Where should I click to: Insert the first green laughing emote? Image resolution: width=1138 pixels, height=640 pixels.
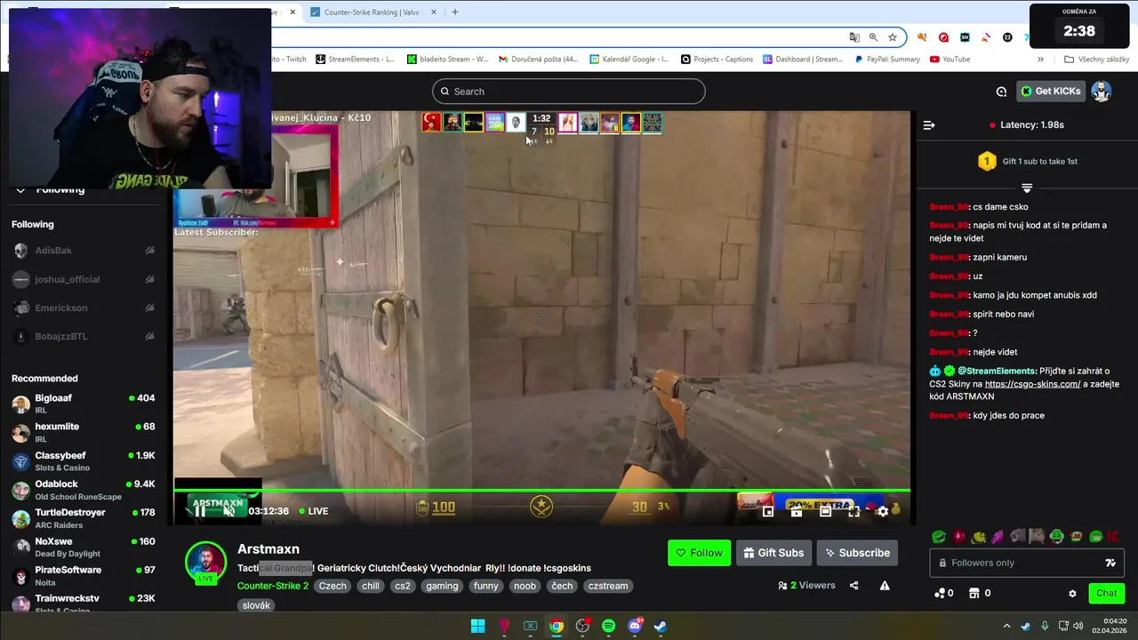tap(938, 537)
